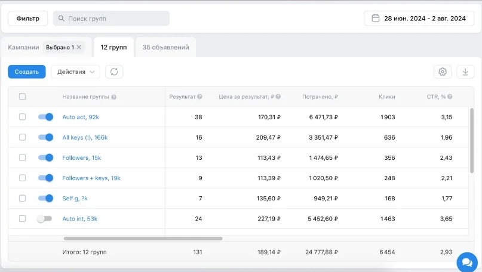The width and height of the screenshot is (482, 272).
Task: Select checkbox for All keys (!), 166k
Action: (23, 137)
